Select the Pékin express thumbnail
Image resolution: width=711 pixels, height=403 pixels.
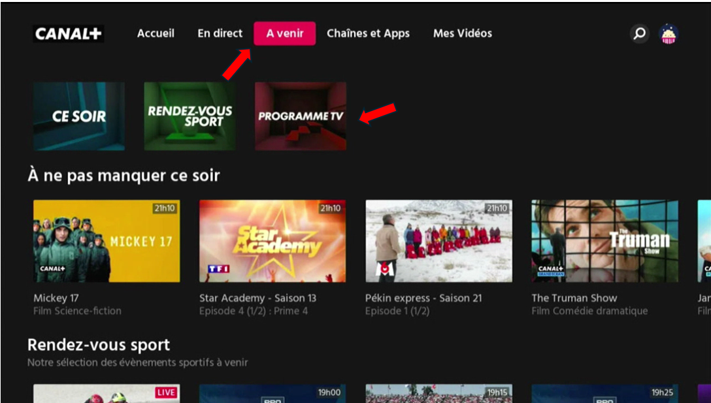(438, 241)
